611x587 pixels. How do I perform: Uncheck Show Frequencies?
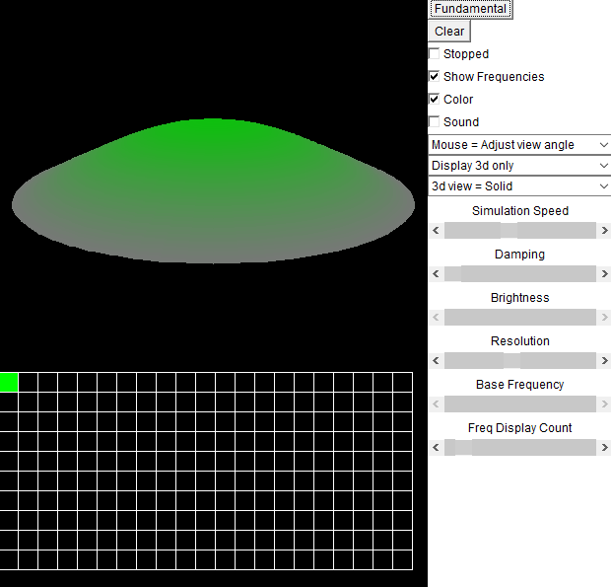tap(434, 76)
